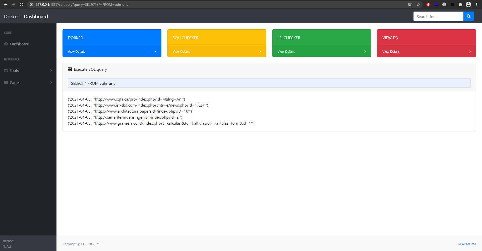Open the README.md footer link
The image size is (482, 251).
[x=467, y=244]
